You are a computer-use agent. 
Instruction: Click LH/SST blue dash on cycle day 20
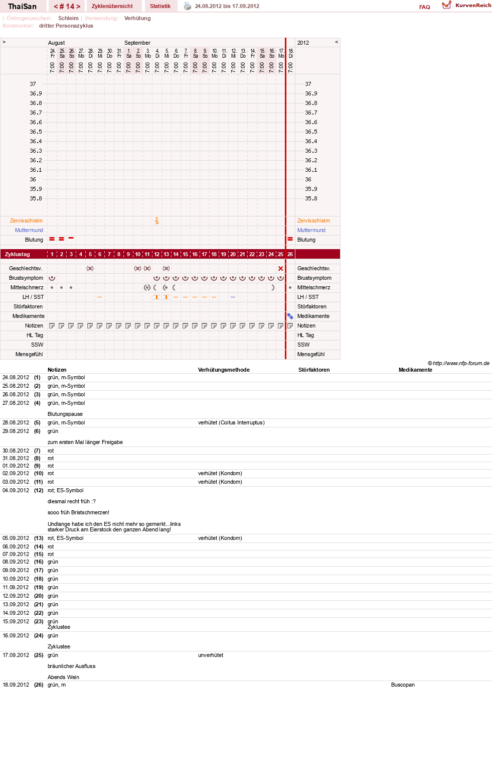click(233, 297)
